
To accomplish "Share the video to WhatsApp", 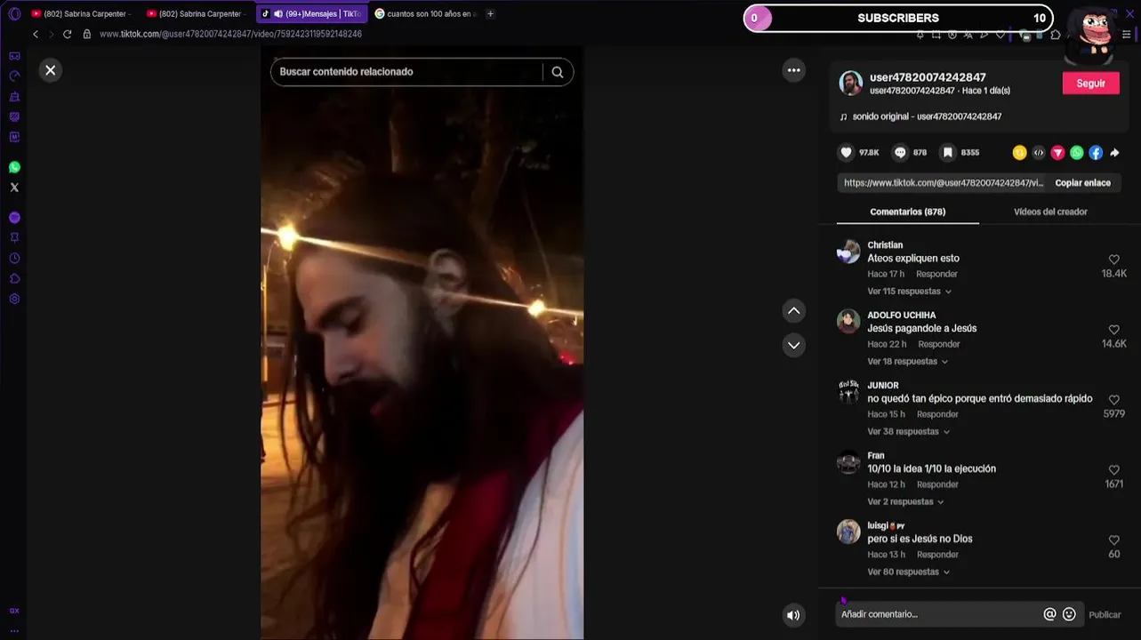I will click(1077, 153).
